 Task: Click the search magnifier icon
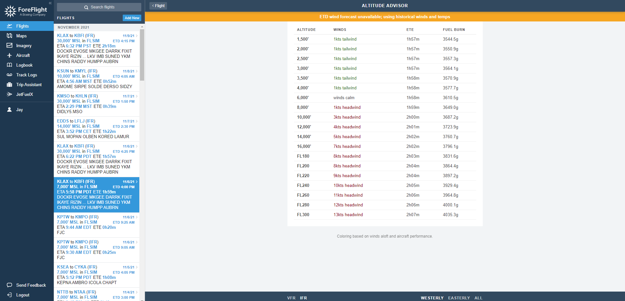pos(86,7)
